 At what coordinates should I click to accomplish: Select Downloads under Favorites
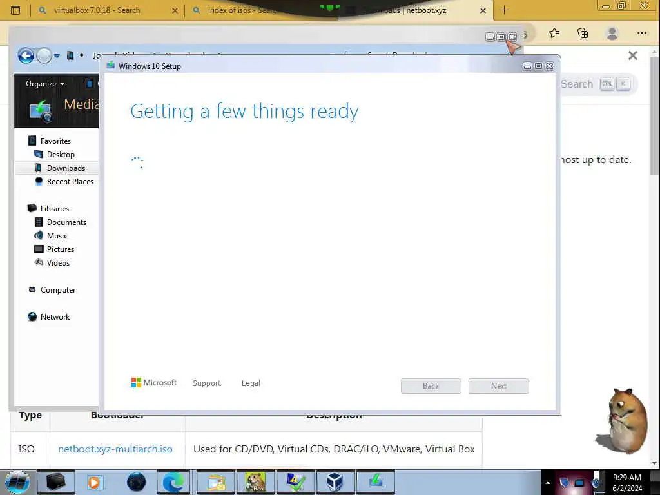click(x=66, y=168)
